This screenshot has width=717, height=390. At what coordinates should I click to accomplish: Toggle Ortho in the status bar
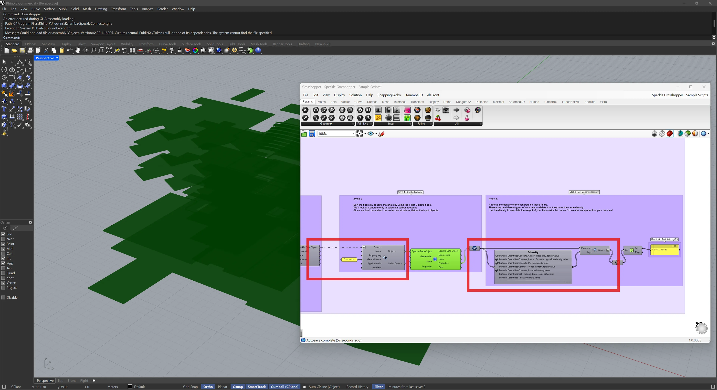click(208, 387)
